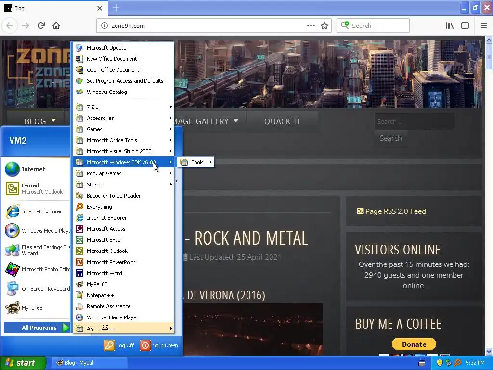493x370 pixels.
Task: Click the page vertical scrollbar thumb
Action: [489, 57]
